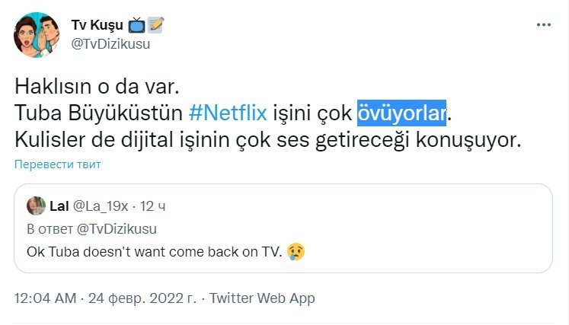This screenshot has height=325, width=569.
Task: Click Lal's small avatar in quoted tweet
Action: pyautogui.click(x=36, y=206)
